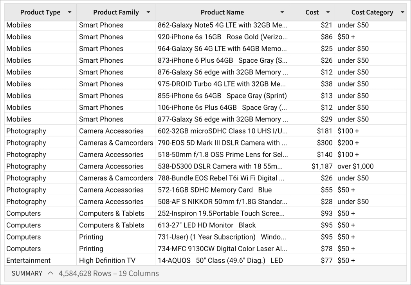The height and width of the screenshot is (285, 411).
Task: Click the SUMMARY label
Action: tap(27, 273)
